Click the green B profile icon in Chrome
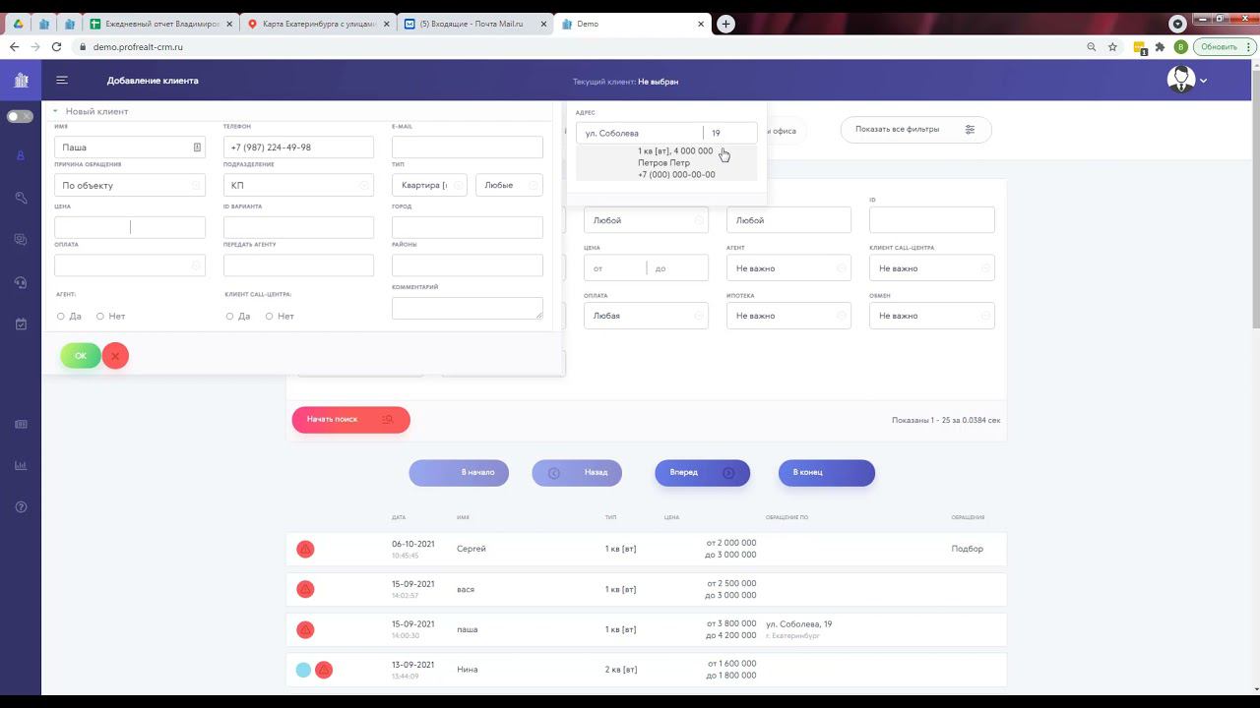The image size is (1260, 708). pyautogui.click(x=1181, y=46)
